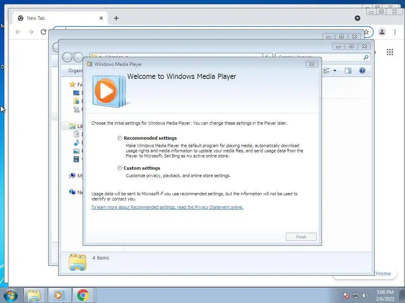The width and height of the screenshot is (405, 303).
Task: Select the Favorites star in Explorer sidebar
Action: 72,84
